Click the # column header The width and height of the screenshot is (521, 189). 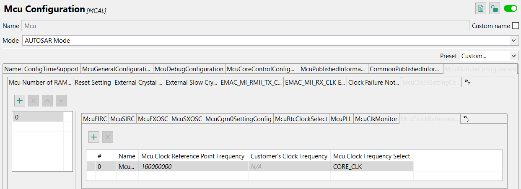(x=105, y=156)
